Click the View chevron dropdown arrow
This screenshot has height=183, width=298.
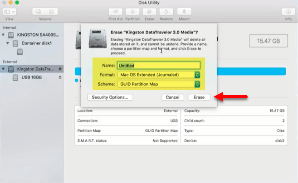coord(13,12)
